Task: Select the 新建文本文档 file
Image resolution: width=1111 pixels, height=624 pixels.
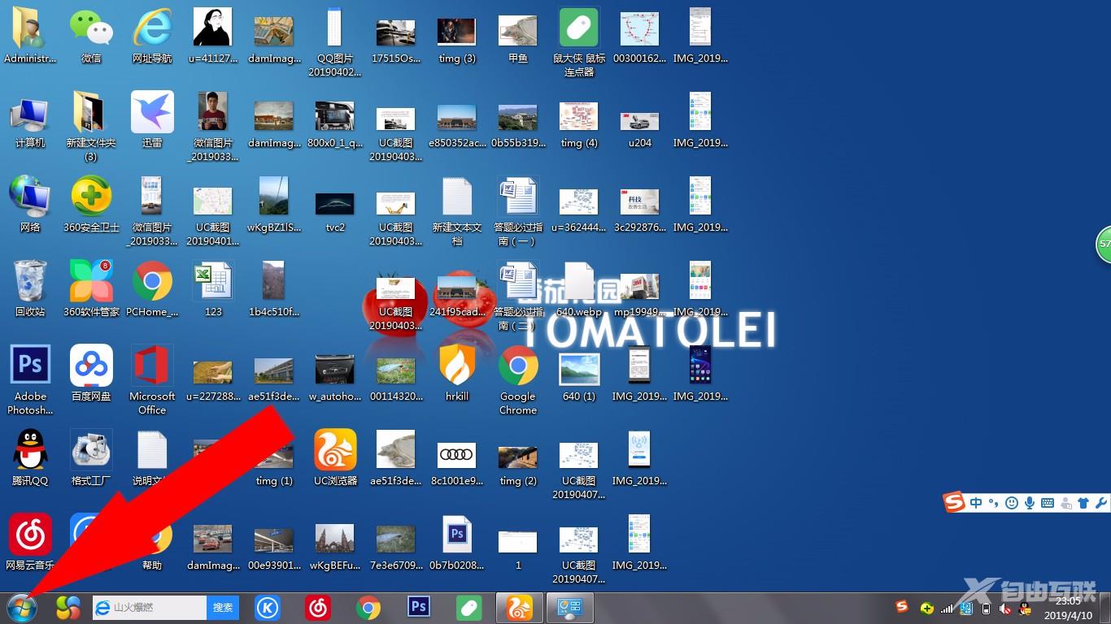Action: pyautogui.click(x=457, y=211)
